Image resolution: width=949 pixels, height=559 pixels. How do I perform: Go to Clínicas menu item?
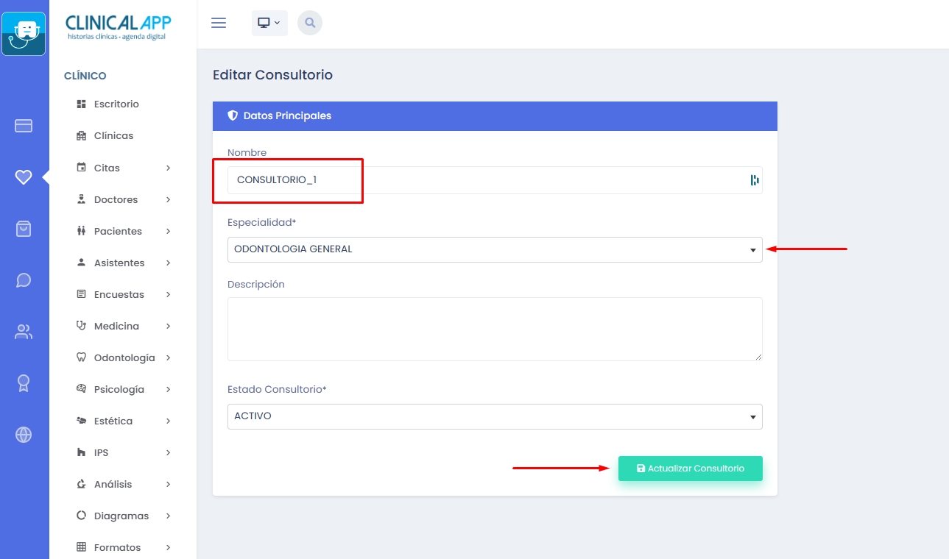click(x=113, y=136)
